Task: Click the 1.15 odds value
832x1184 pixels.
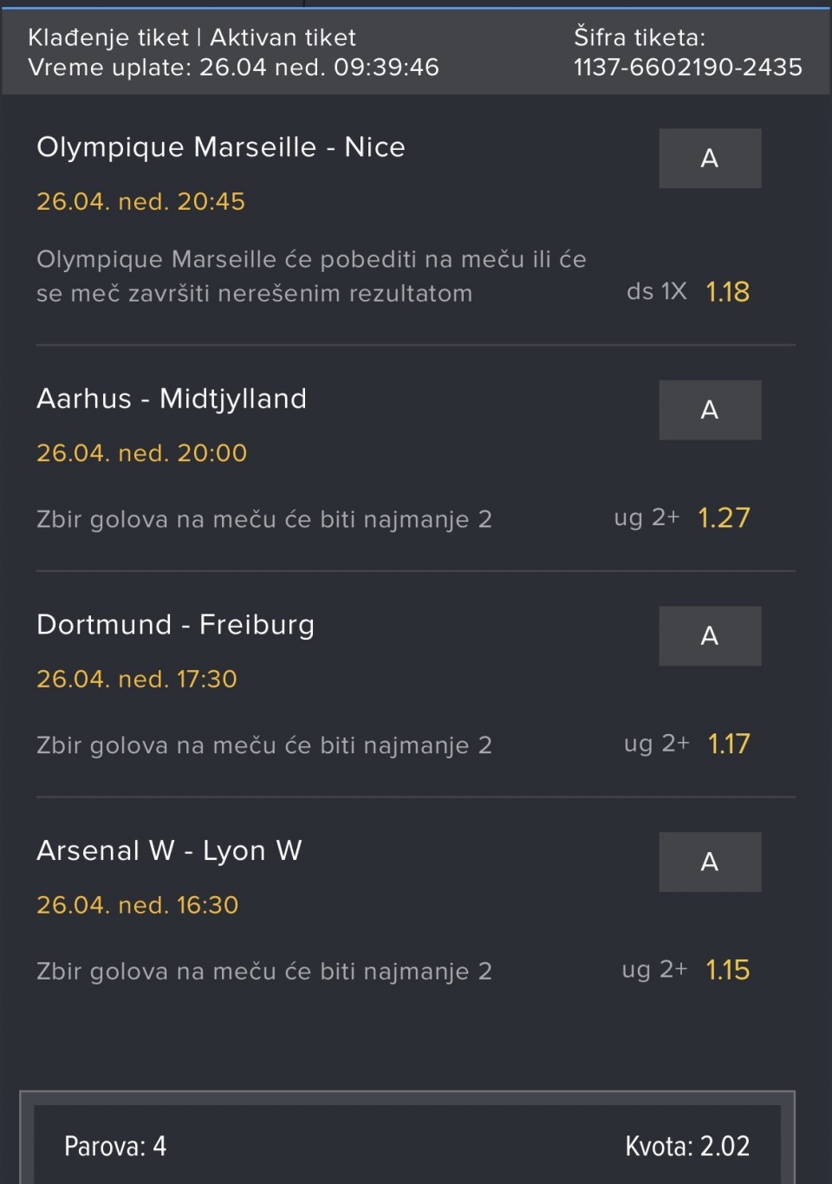Action: click(x=727, y=971)
